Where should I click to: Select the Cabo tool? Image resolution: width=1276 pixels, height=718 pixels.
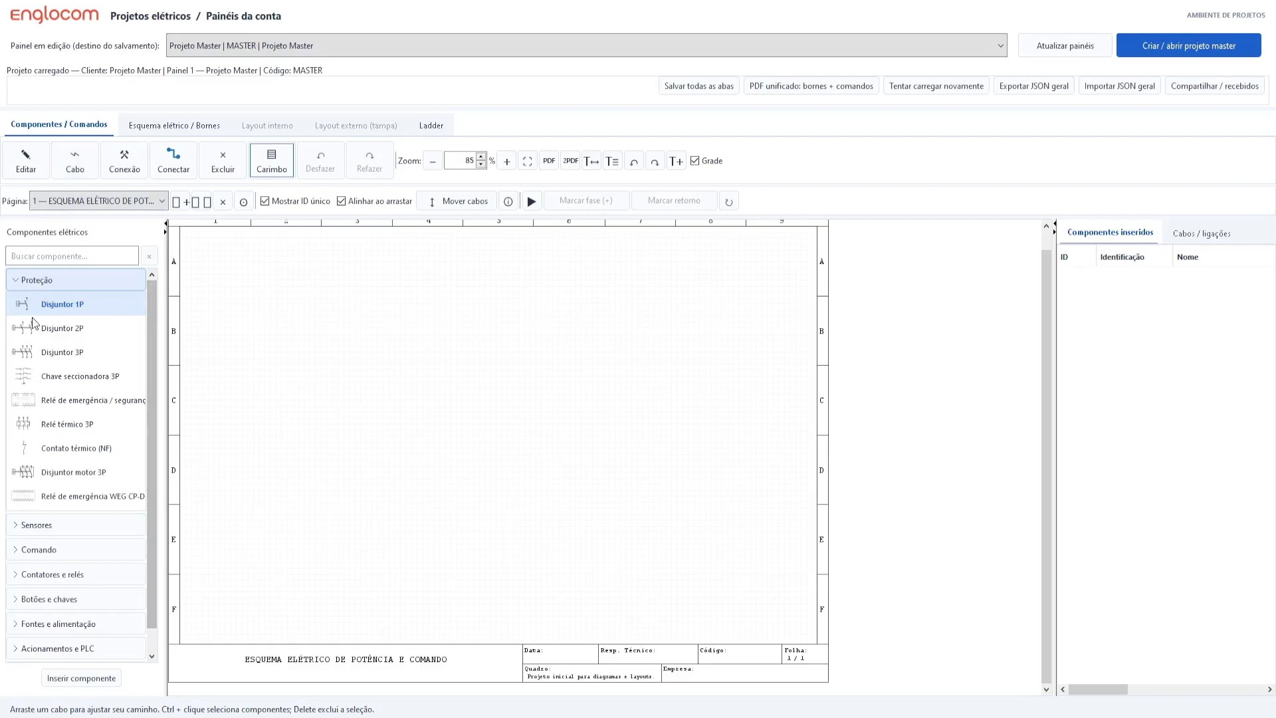click(x=75, y=160)
